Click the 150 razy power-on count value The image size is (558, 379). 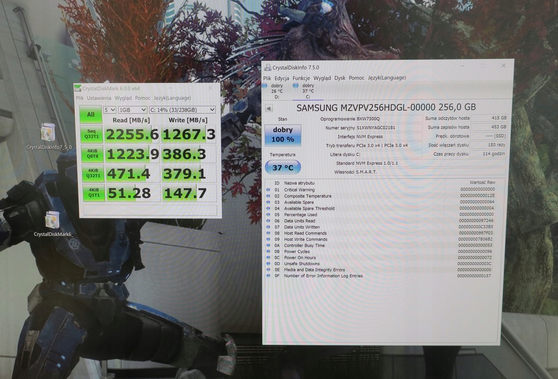tap(489, 145)
